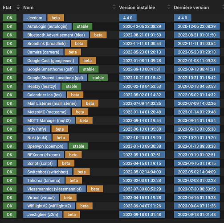Select Openvpn (openvpn) plugin label
This screenshot has width=224, height=223.
(x=45, y=146)
